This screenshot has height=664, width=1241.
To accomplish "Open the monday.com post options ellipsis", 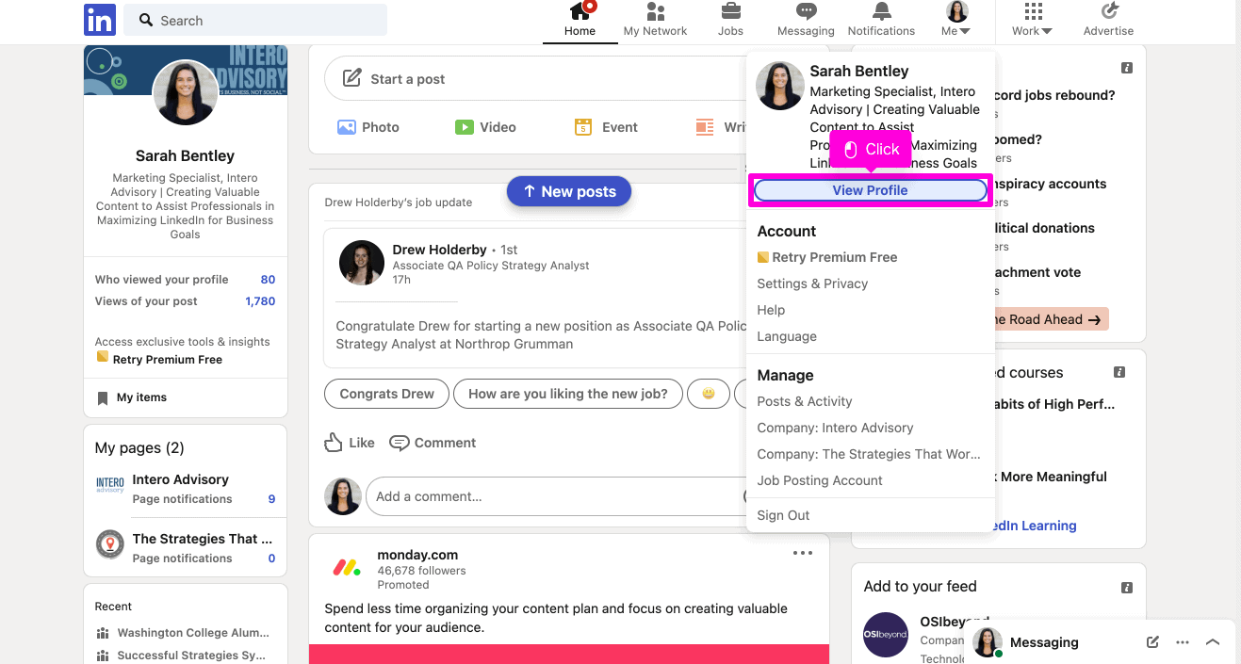I will point(803,553).
